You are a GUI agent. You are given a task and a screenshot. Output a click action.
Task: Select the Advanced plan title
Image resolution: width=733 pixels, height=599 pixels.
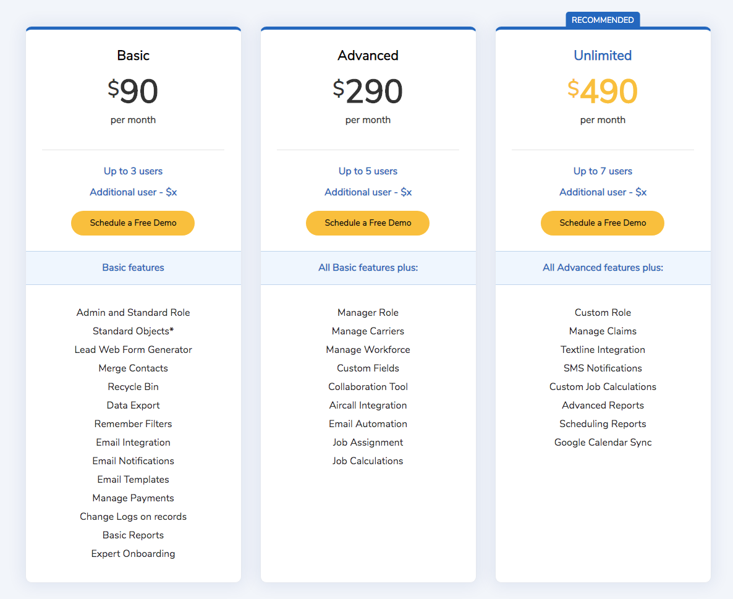coord(368,56)
